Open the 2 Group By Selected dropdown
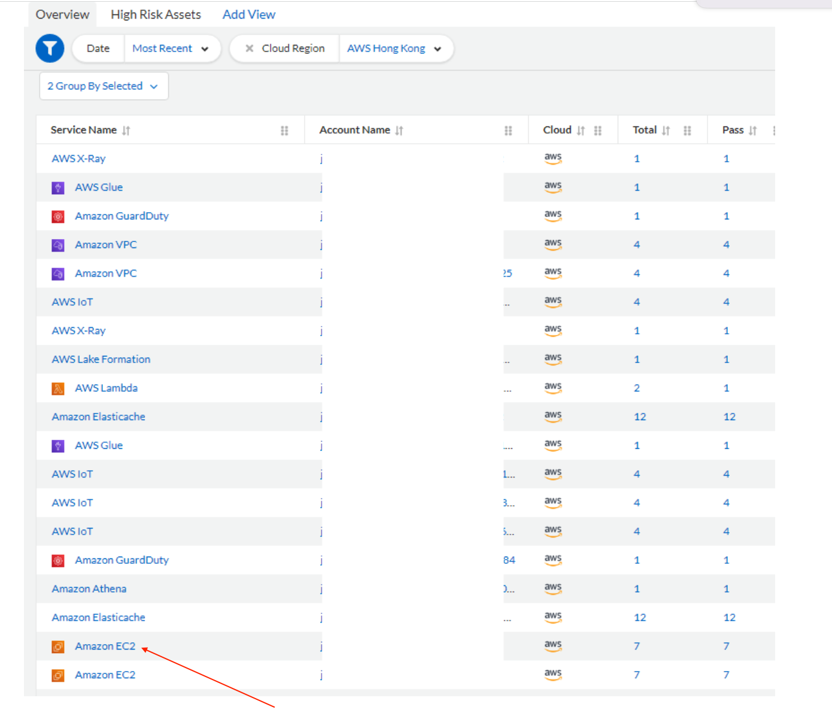Image resolution: width=832 pixels, height=719 pixels. 103,86
